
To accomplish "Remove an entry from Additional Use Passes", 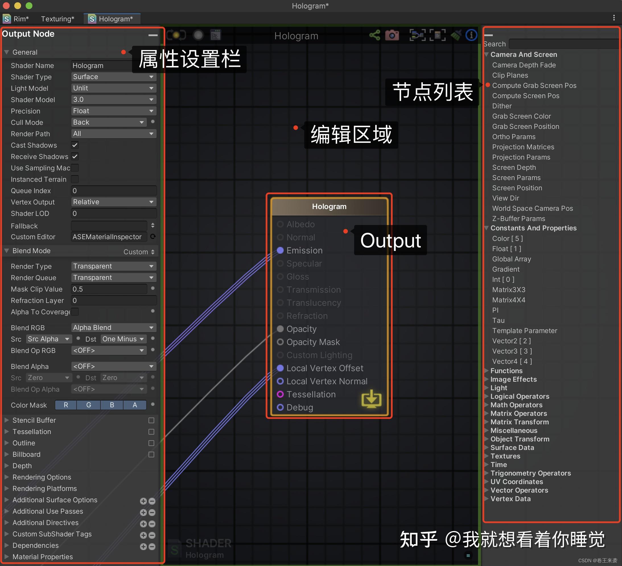I will 152,512.
